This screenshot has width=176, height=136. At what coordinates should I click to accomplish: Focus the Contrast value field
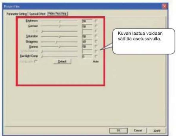coord(87,26)
